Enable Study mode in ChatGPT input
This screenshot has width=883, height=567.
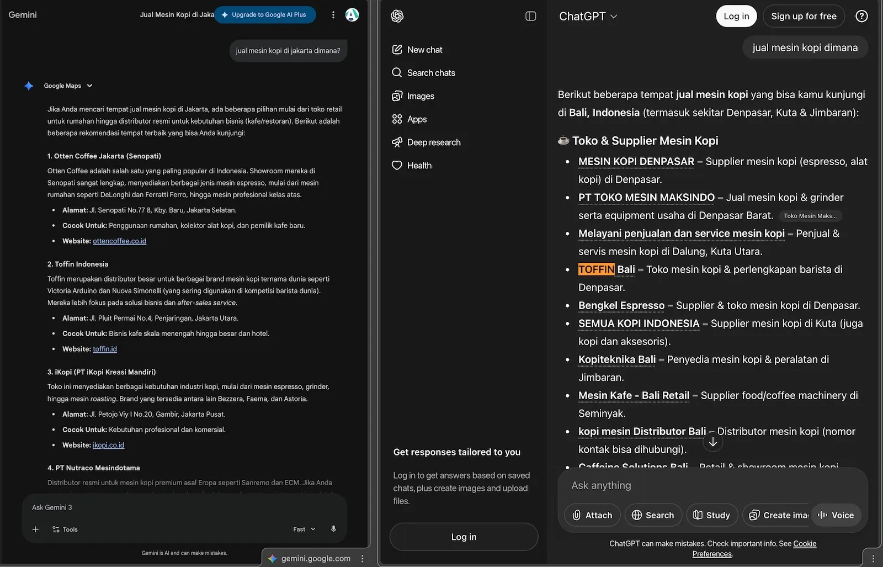pyautogui.click(x=711, y=515)
